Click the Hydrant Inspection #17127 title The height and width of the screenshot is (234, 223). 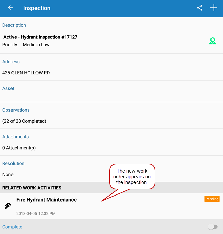coord(40,37)
